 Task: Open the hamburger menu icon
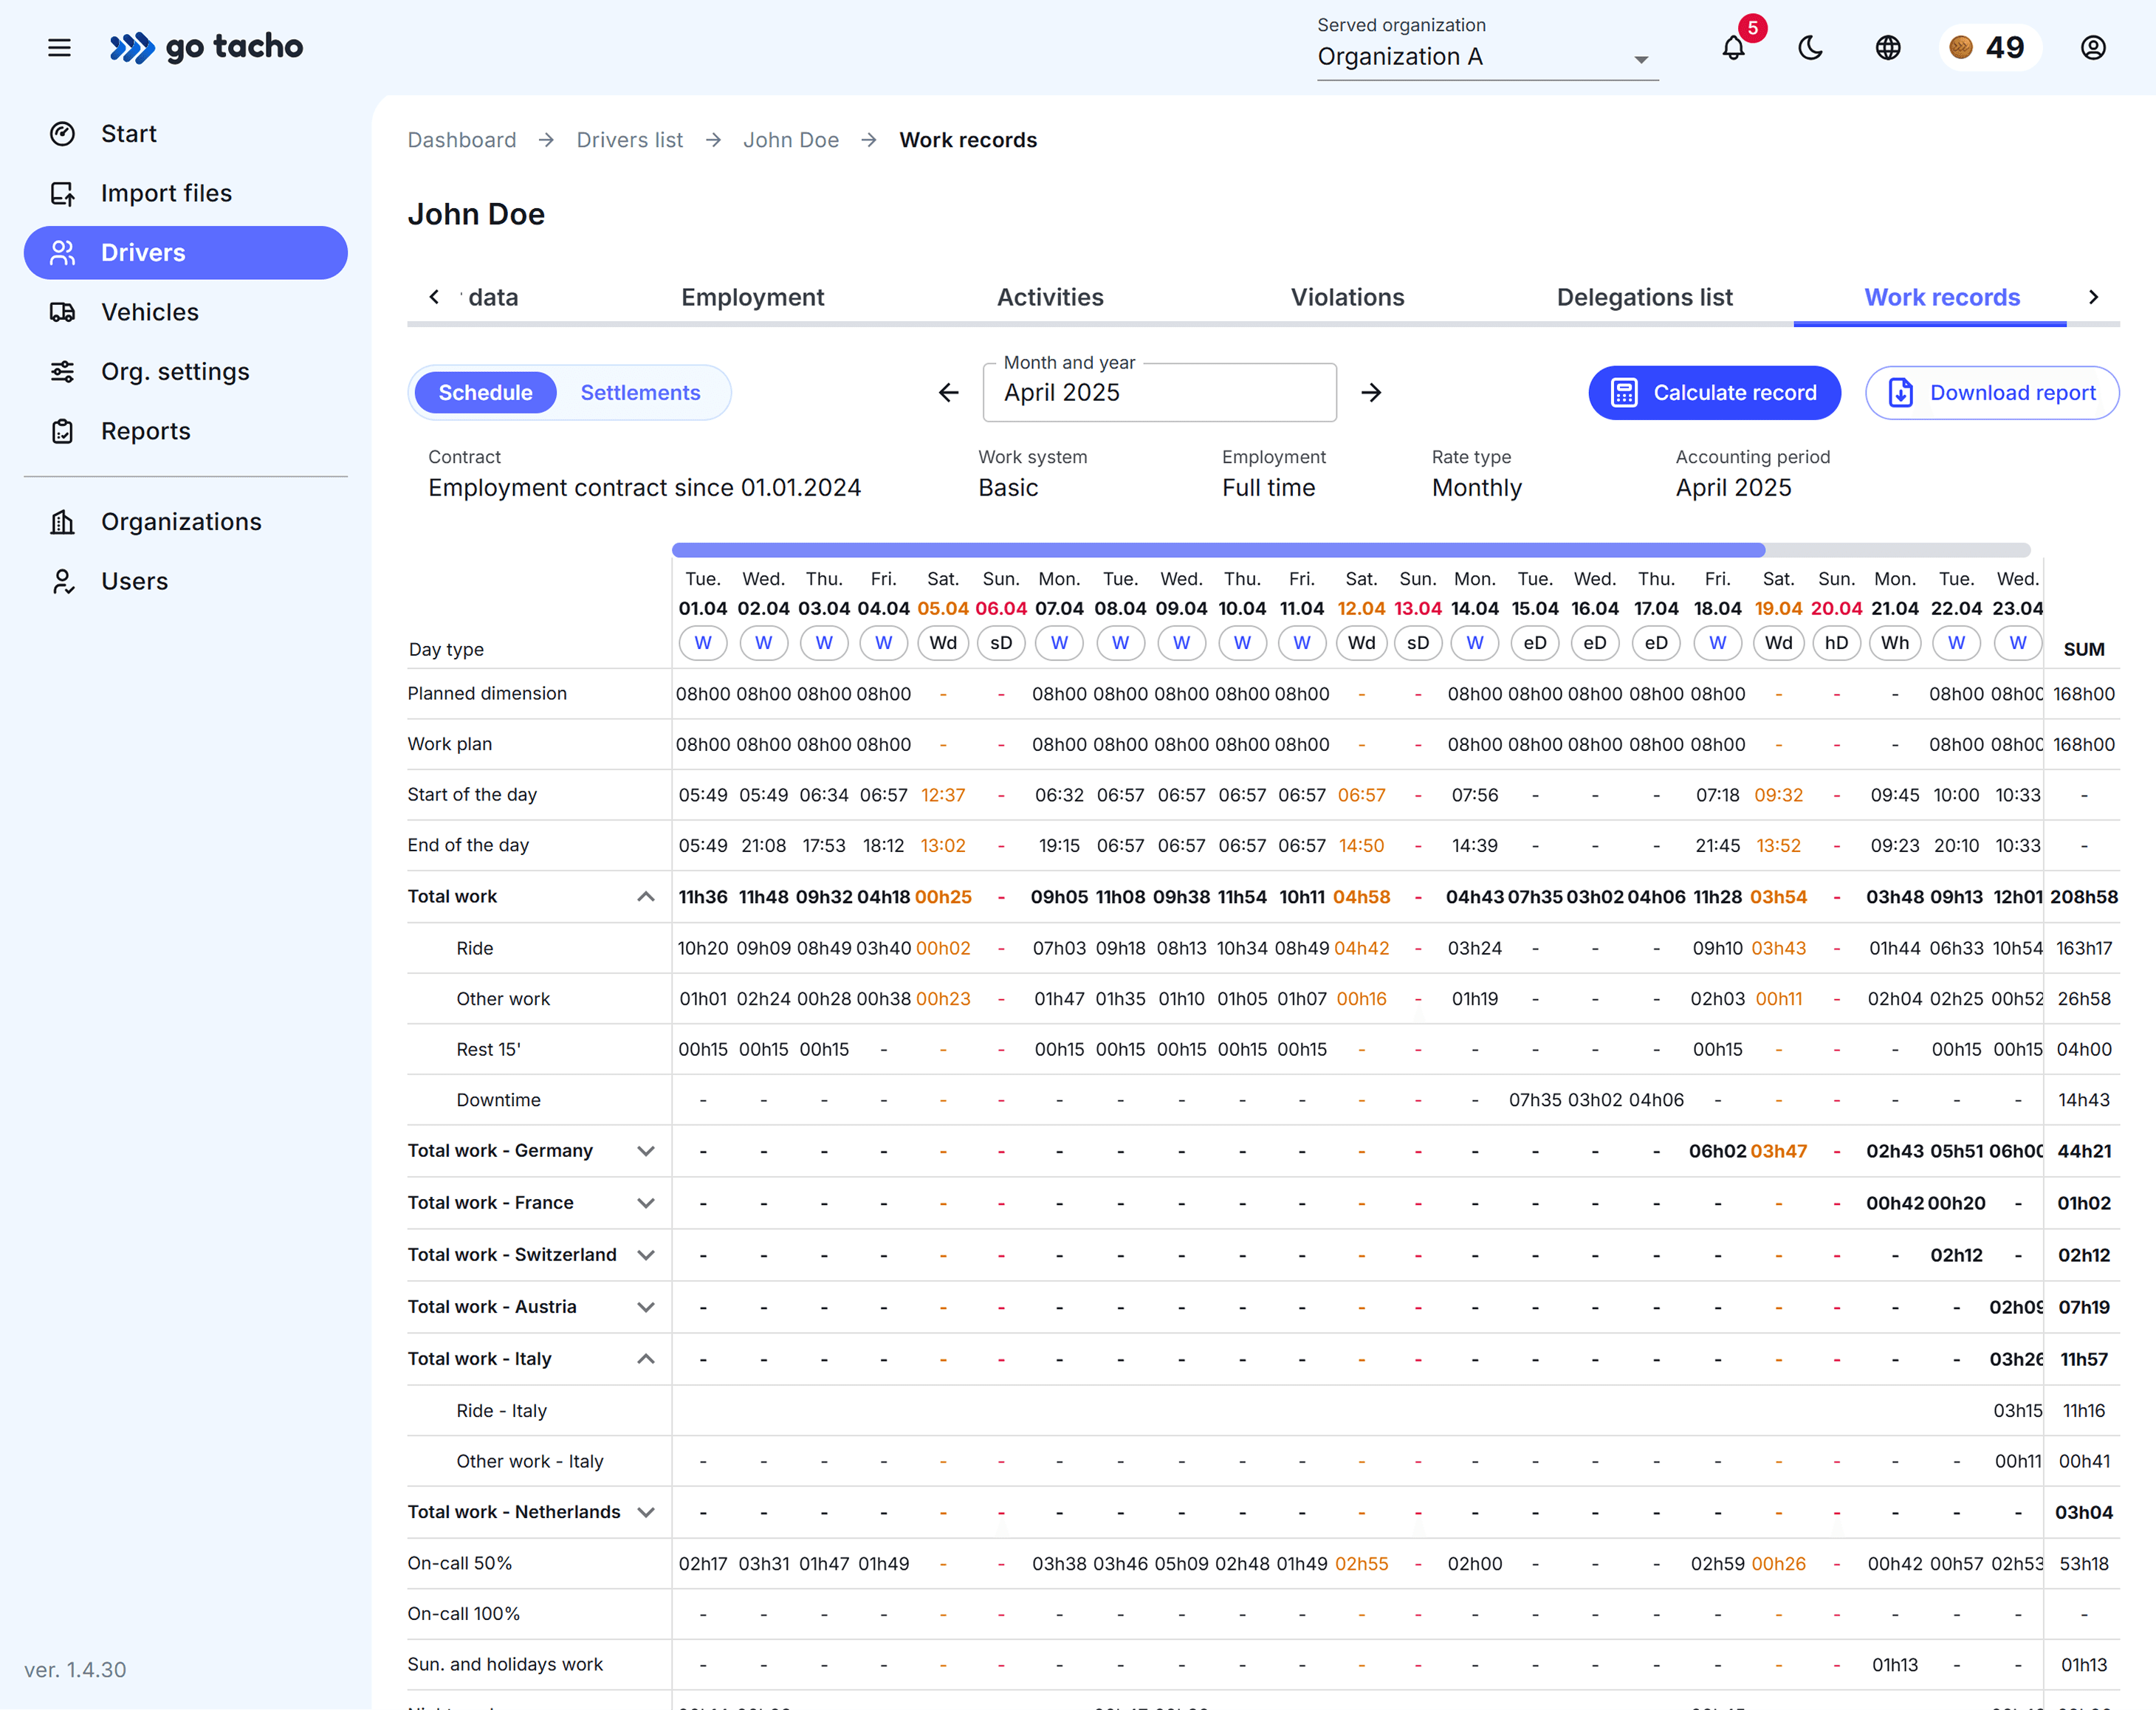(x=59, y=47)
